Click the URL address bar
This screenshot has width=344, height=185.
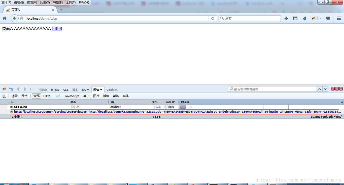[x=117, y=18]
